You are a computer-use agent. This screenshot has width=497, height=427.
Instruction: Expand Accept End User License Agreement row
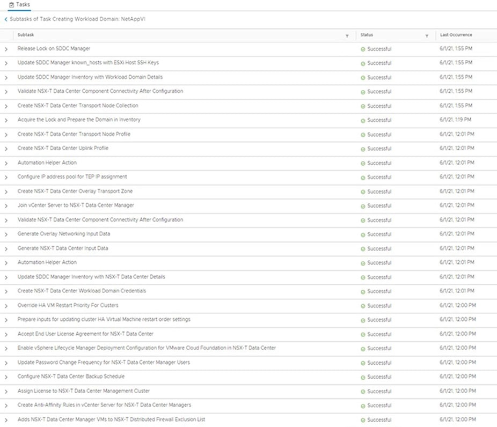pos(6,335)
